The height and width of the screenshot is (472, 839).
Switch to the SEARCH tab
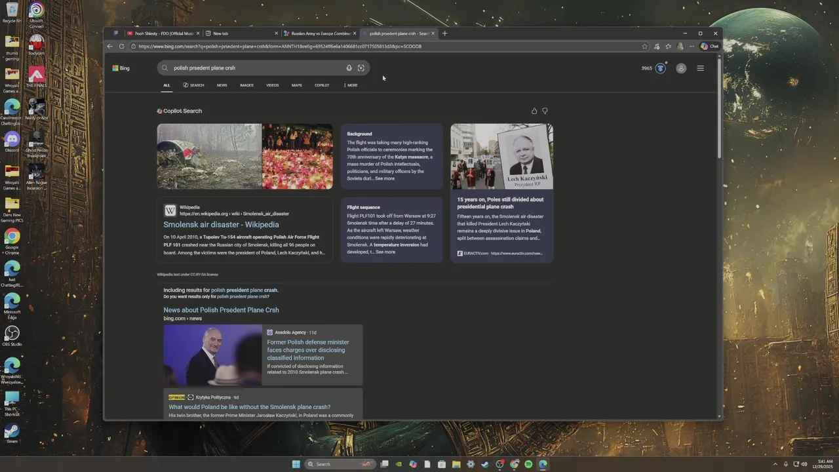(x=193, y=85)
